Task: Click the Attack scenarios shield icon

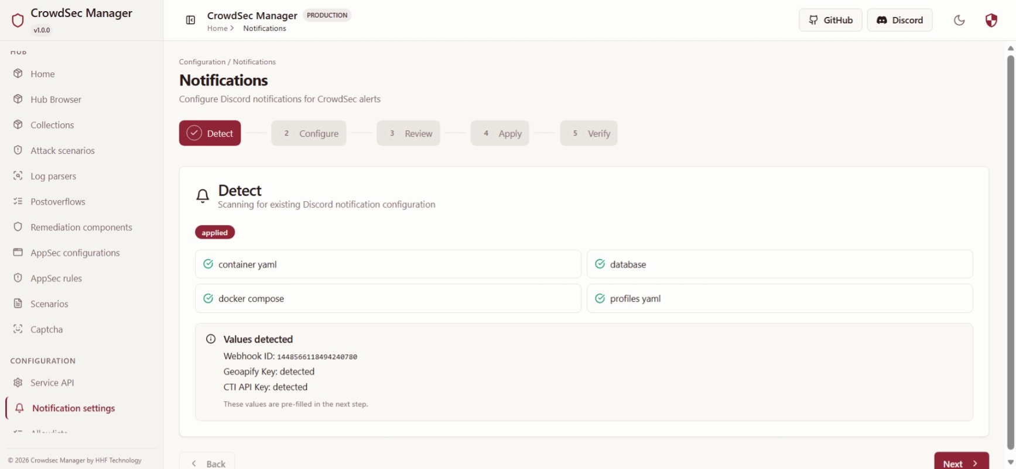Action: [18, 150]
